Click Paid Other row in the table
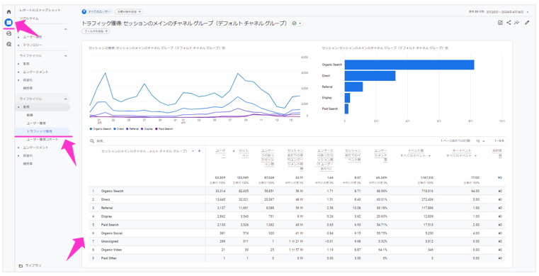The image size is (539, 276). [x=297, y=258]
